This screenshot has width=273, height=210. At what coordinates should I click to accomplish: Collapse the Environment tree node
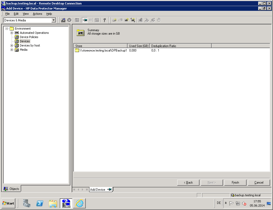point(7,29)
